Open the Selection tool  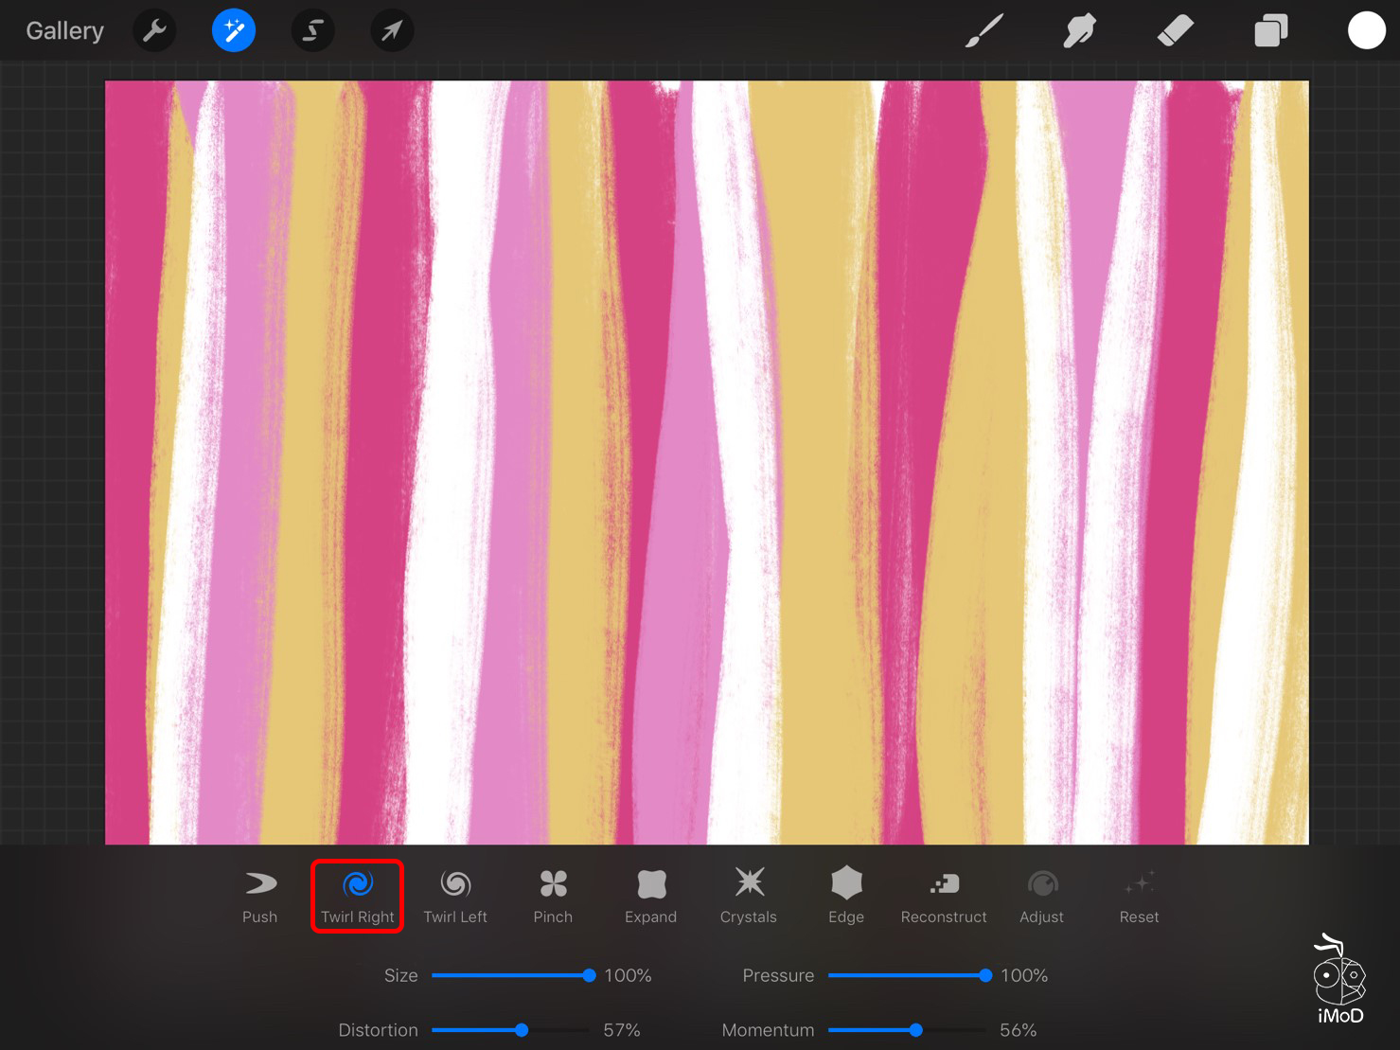[312, 31]
